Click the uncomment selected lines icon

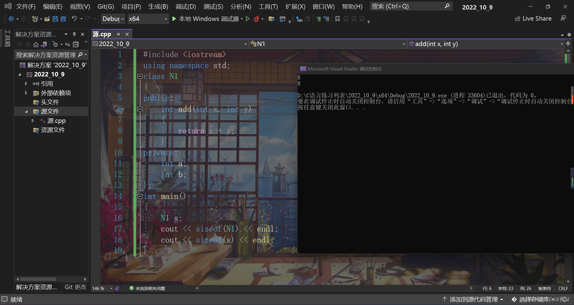326,19
